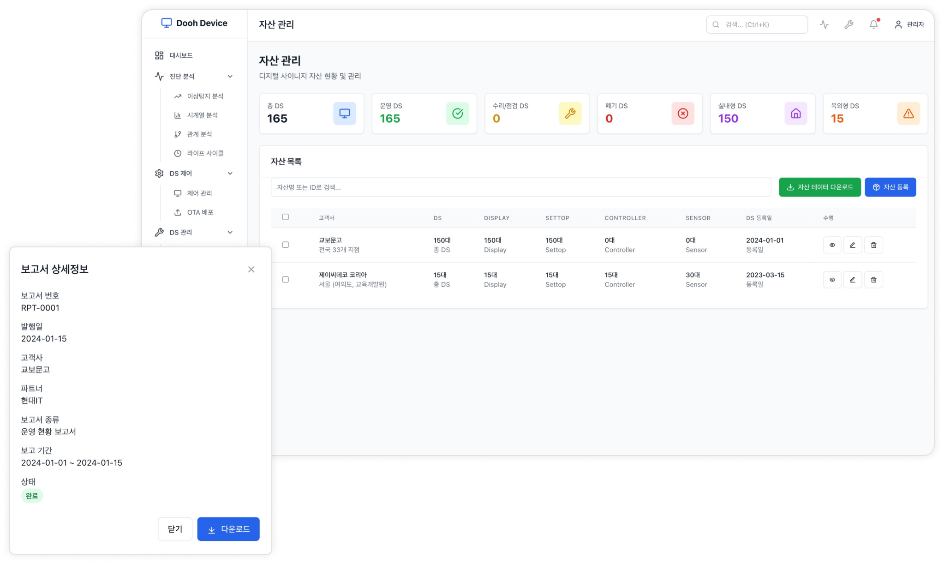The width and height of the screenshot is (944, 564).
Task: Click the activity pulse icon in header
Action: pyautogui.click(x=824, y=24)
